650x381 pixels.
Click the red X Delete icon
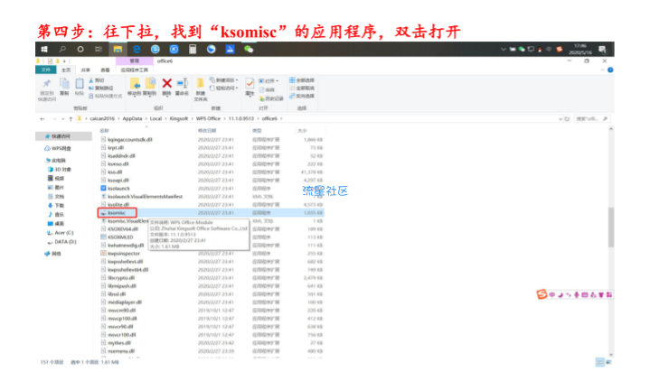tap(166, 83)
